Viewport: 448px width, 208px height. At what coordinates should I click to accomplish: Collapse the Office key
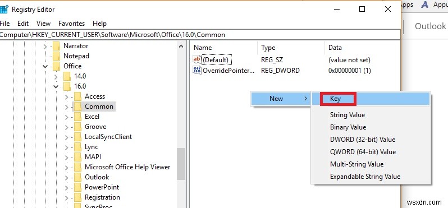click(x=45, y=66)
